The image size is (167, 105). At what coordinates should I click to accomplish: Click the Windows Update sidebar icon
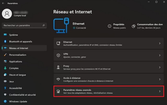(x=5, y=101)
